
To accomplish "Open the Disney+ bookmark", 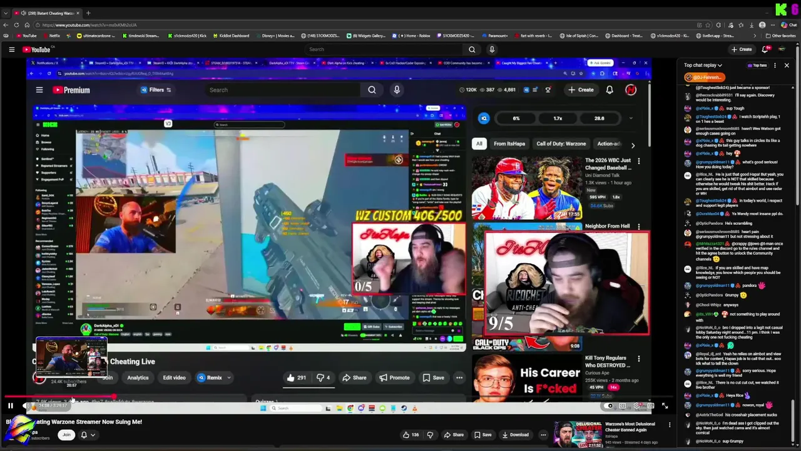I will pos(274,36).
